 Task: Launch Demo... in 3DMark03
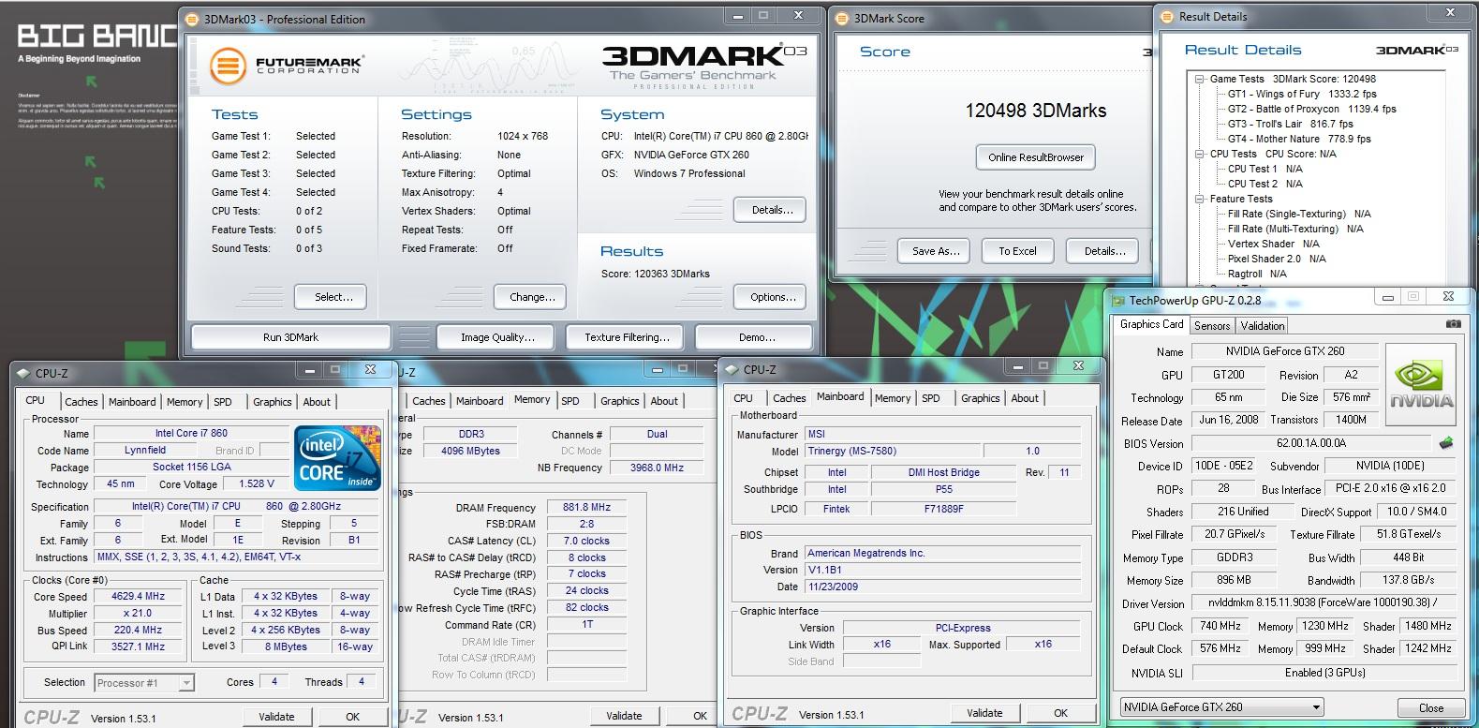(x=756, y=337)
